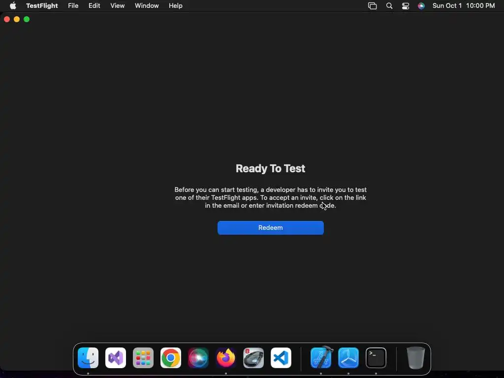This screenshot has height=378, width=504.
Task: Click the blue Redeem button
Action: pos(270,227)
